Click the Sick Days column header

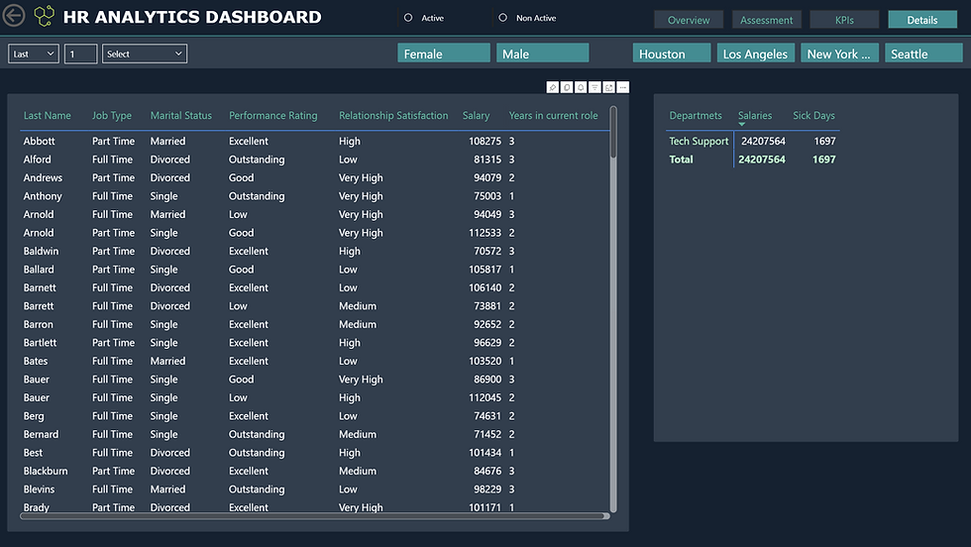click(813, 115)
